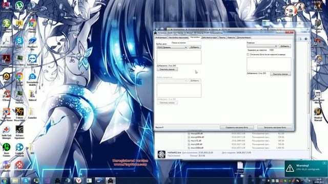Open the new text document on the desktop
This screenshot has height=184, width=328.
pos(240,166)
